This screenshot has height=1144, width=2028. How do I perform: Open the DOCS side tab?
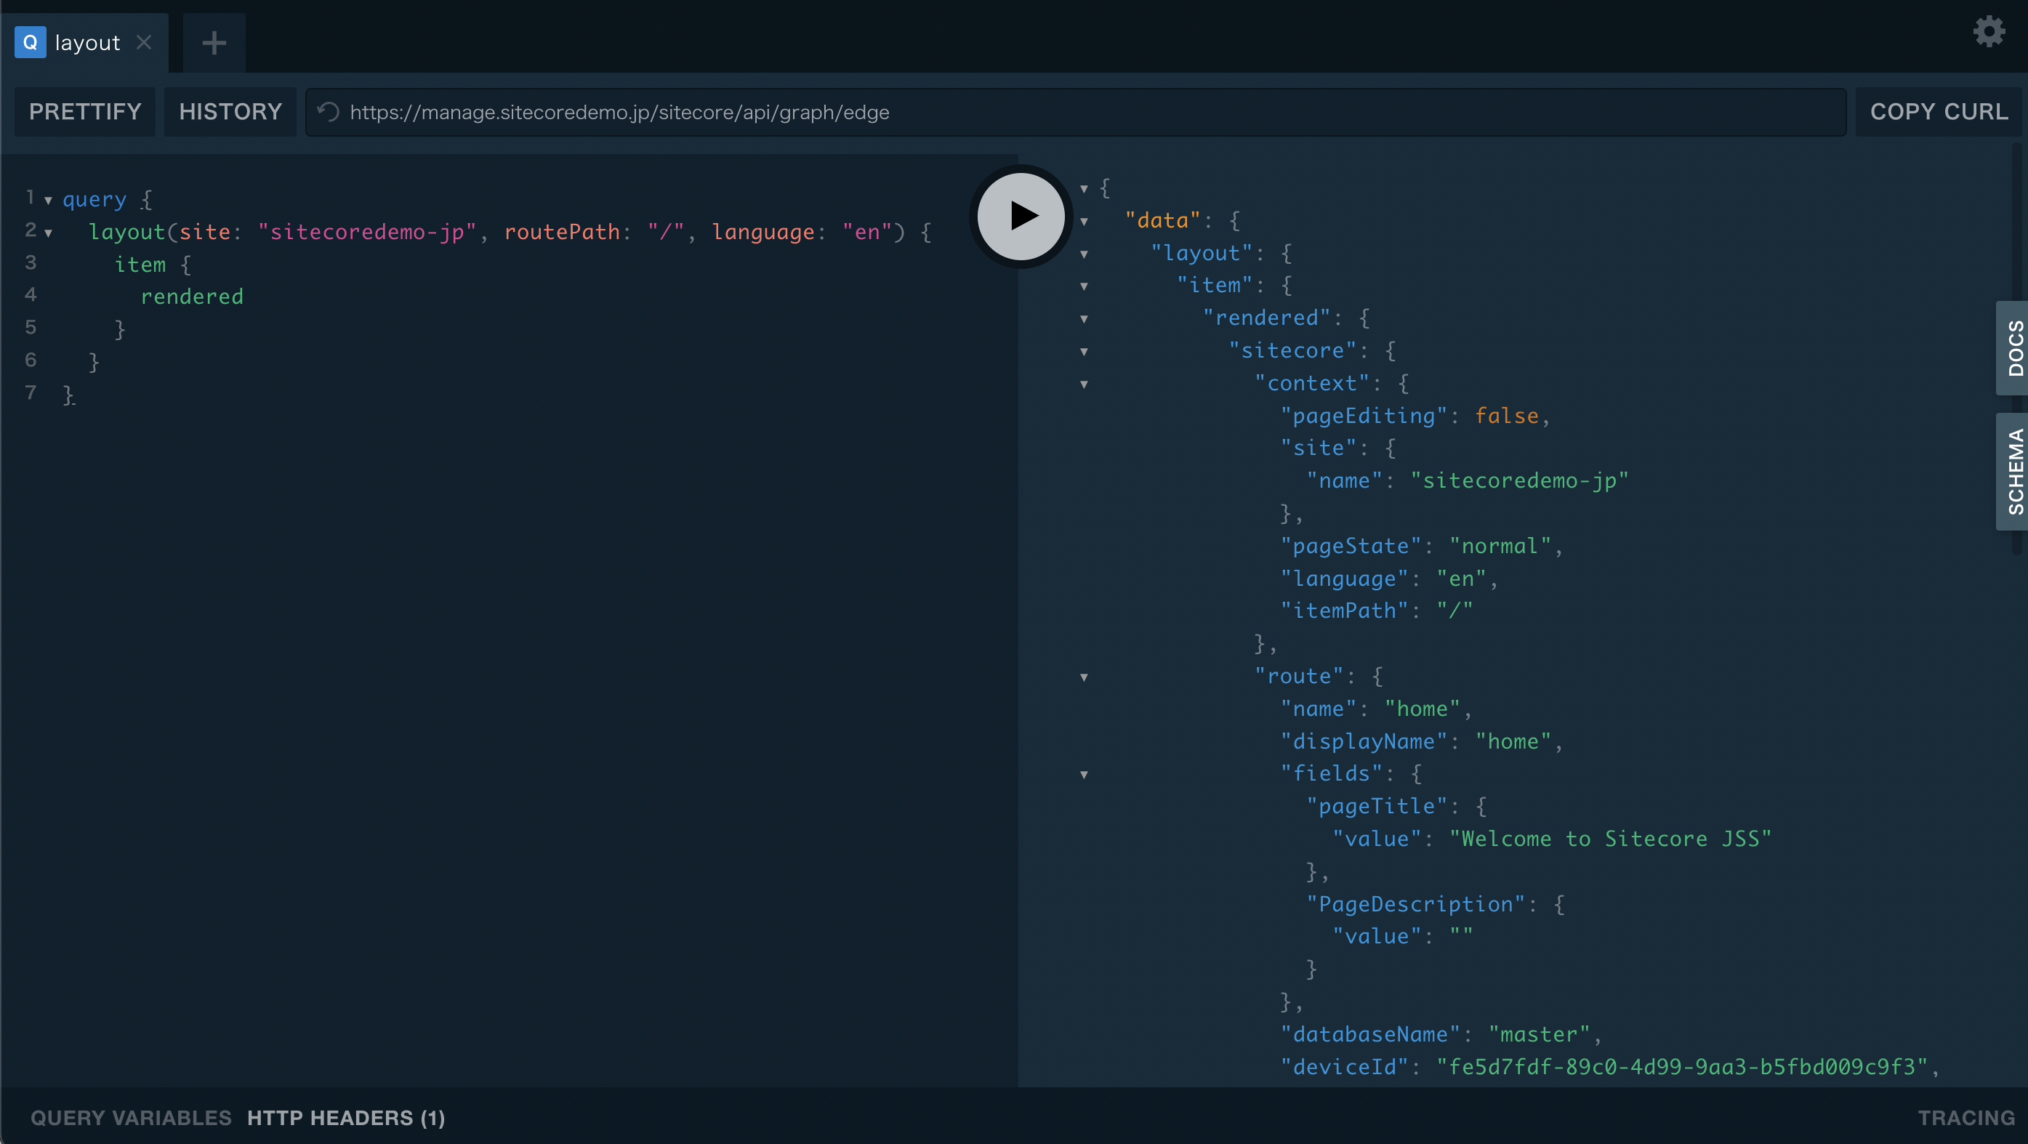[x=2013, y=348]
